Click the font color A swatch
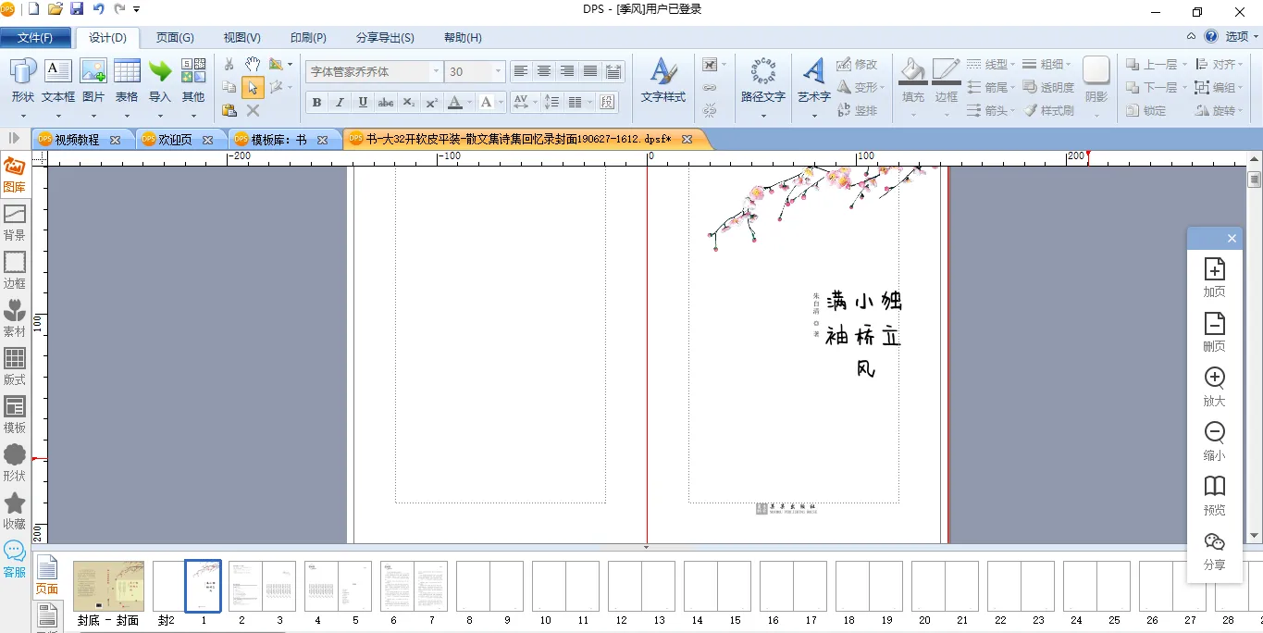The height and width of the screenshot is (633, 1263). (454, 102)
